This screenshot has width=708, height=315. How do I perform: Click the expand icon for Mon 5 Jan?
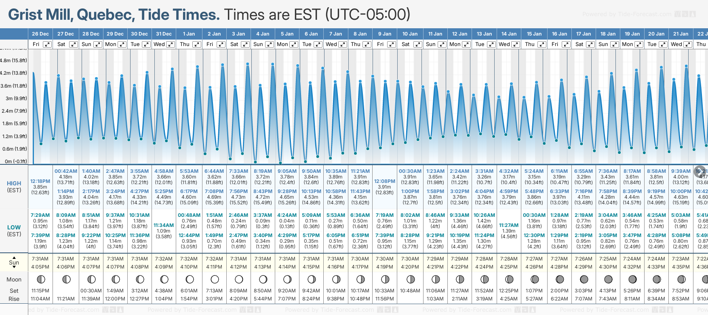pos(294,44)
